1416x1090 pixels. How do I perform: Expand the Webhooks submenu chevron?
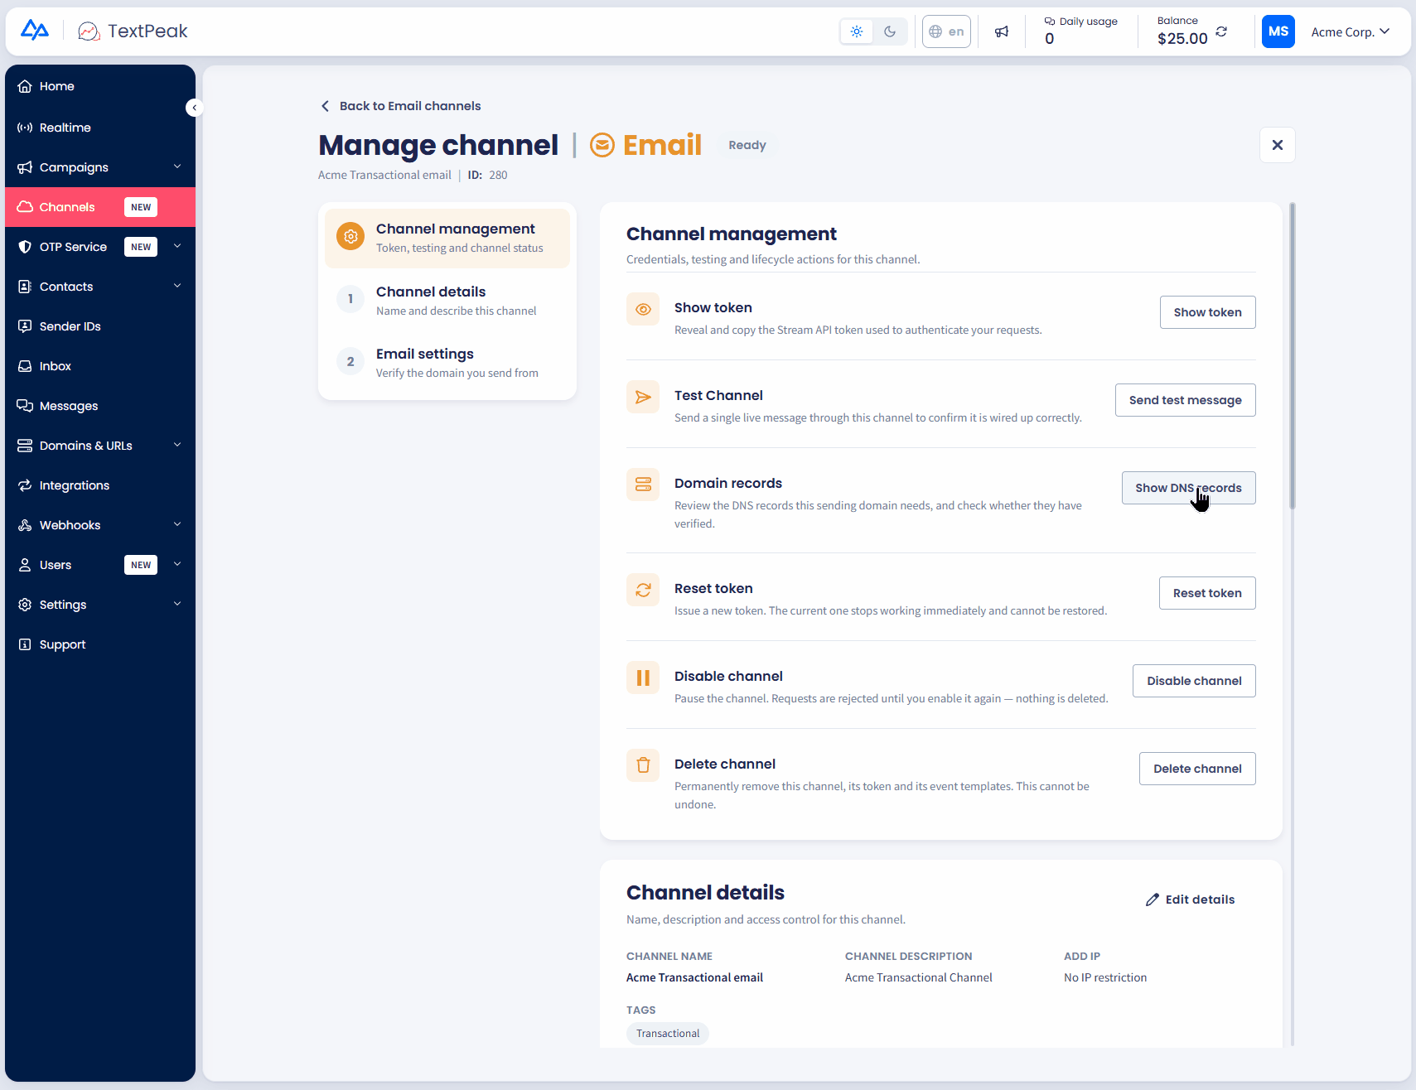coord(177,524)
